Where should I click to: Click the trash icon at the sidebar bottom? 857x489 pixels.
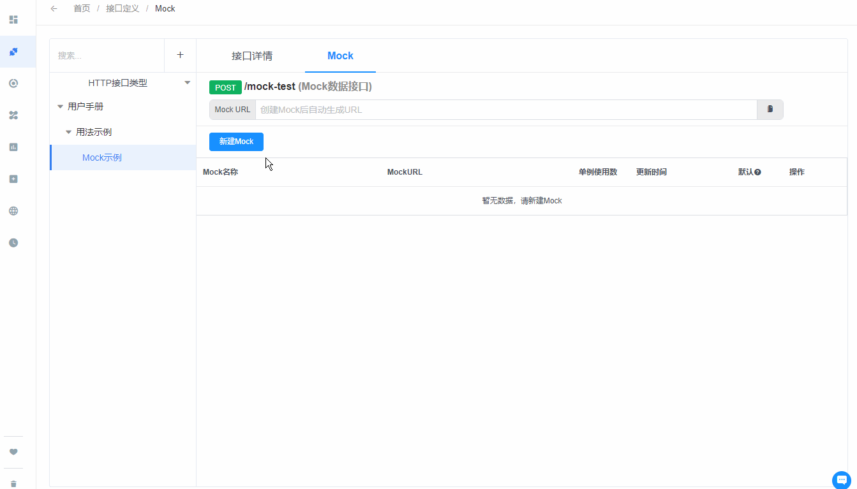(x=13, y=483)
